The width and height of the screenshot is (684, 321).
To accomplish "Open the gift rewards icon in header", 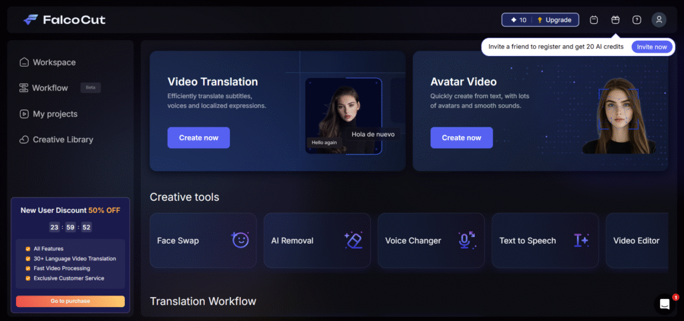I will (x=615, y=19).
